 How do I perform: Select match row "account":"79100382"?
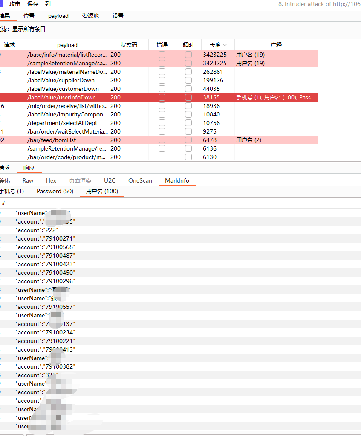(181, 366)
